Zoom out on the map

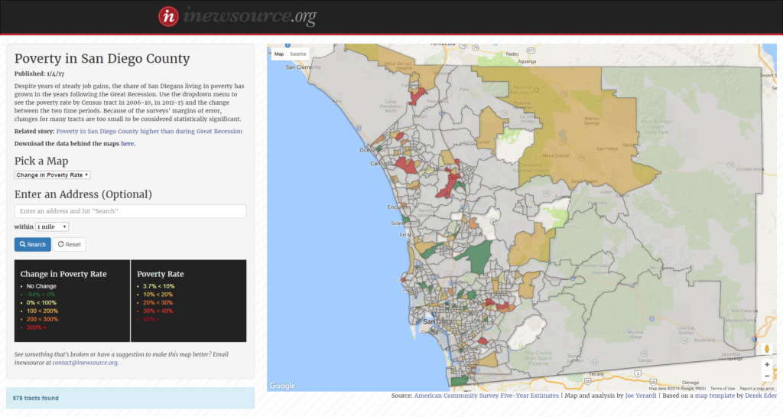tap(766, 376)
